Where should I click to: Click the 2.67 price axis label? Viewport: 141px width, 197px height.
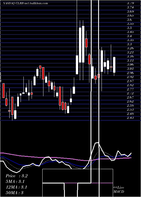(130, 97)
